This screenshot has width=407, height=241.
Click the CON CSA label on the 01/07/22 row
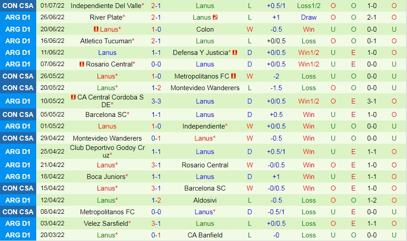[x=18, y=6]
